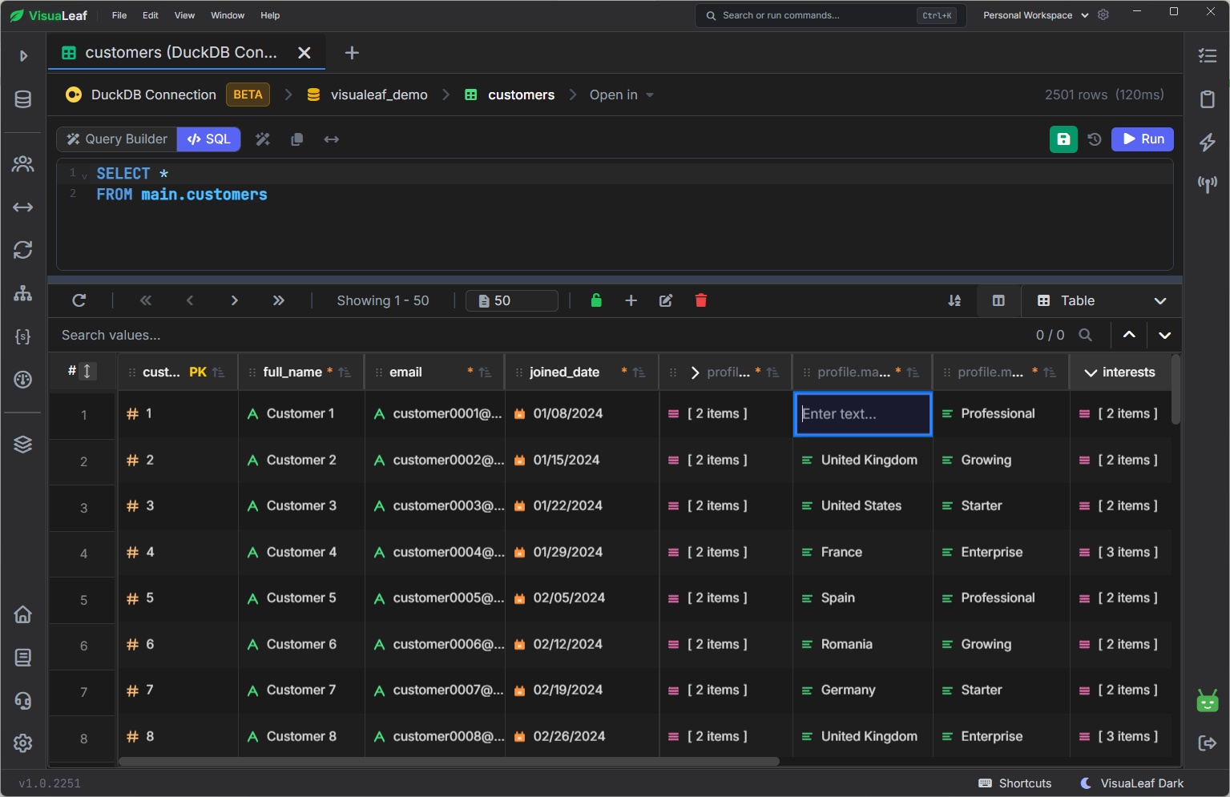Expand the left sidebar panel arrow
The image size is (1230, 797).
tap(23, 55)
